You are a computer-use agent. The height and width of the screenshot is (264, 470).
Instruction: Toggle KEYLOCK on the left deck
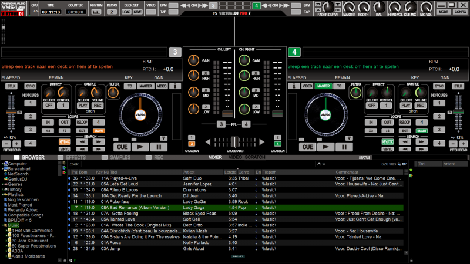click(65, 142)
